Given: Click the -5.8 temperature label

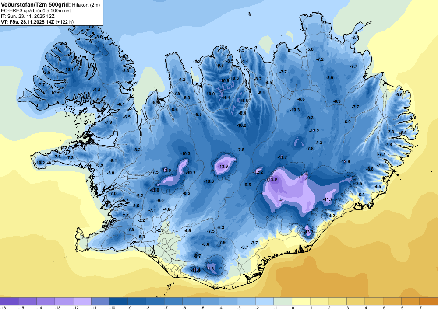Looking at the screenshot, I should tap(310, 49).
